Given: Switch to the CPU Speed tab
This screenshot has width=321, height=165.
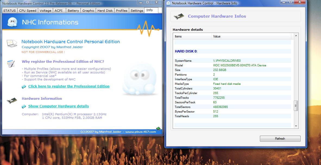Looking at the screenshot, I should pyautogui.click(x=28, y=10).
